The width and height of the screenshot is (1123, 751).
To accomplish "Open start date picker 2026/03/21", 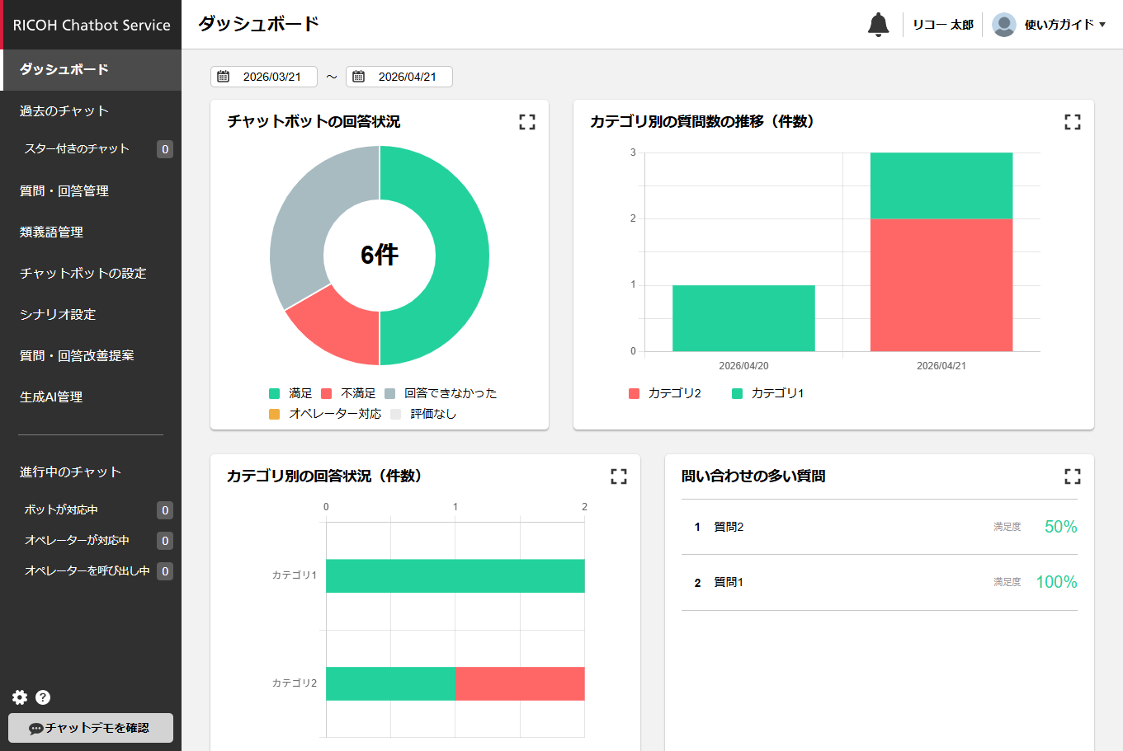I will (x=264, y=77).
